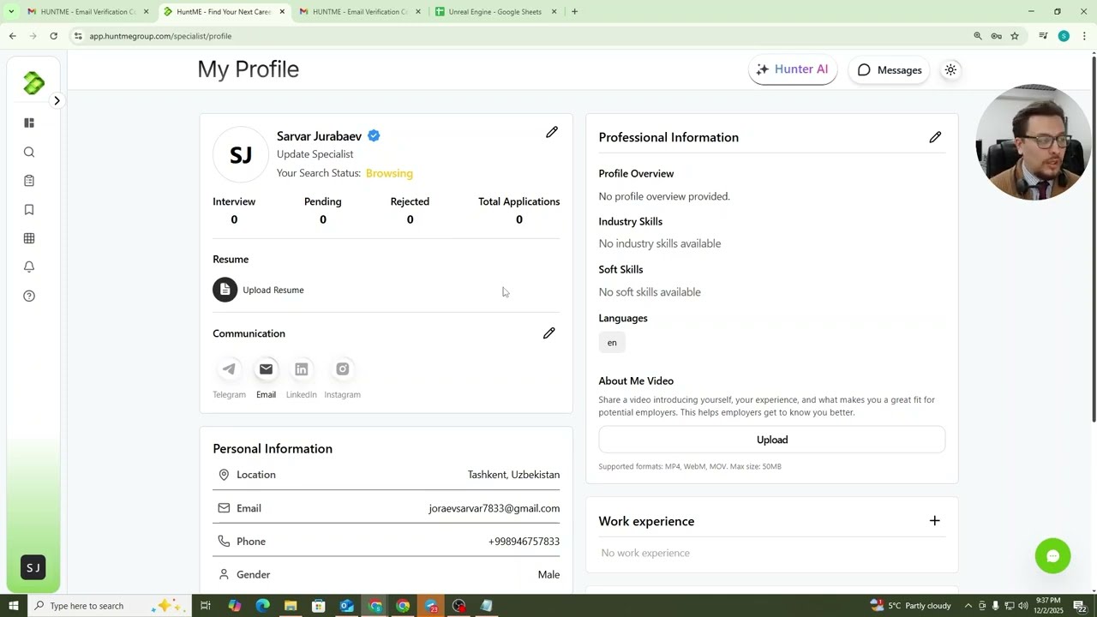Open Messages
This screenshot has width=1097, height=617.
point(890,70)
